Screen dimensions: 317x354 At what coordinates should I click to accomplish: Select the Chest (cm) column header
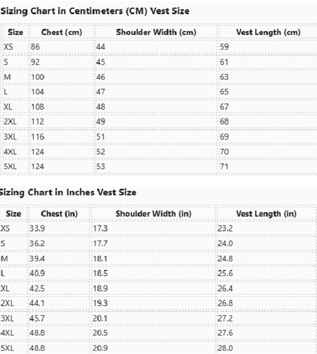pyautogui.click(x=62, y=32)
